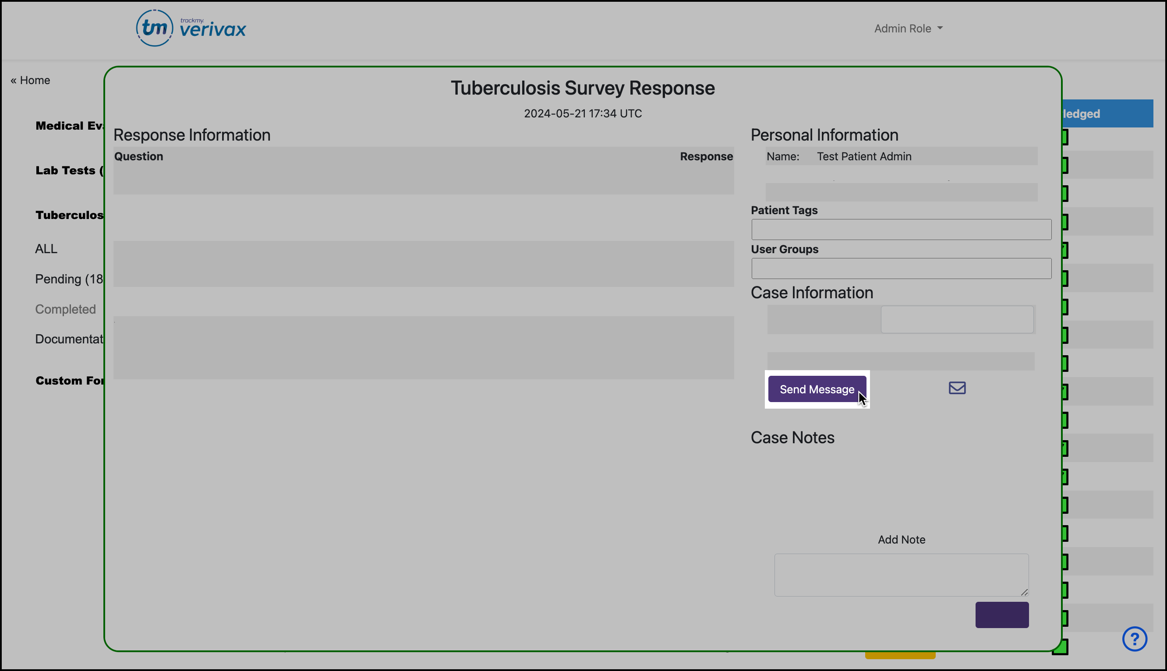
Task: Open the help question mark icon
Action: pos(1134,639)
